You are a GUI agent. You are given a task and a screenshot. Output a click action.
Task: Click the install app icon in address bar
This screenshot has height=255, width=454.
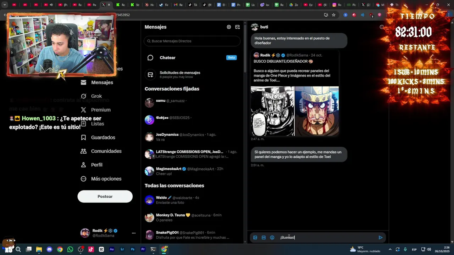326,15
